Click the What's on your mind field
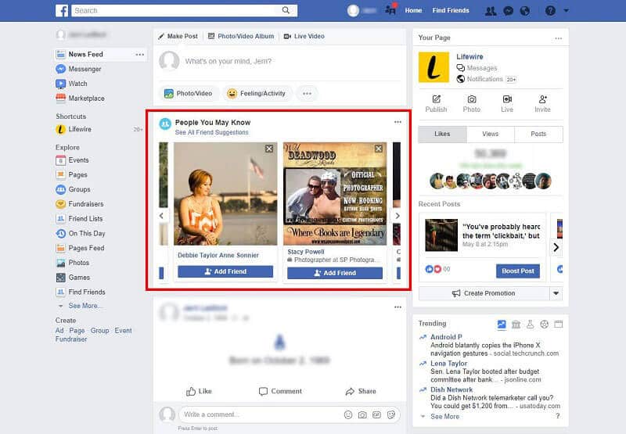This screenshot has height=434, width=626. pos(282,61)
